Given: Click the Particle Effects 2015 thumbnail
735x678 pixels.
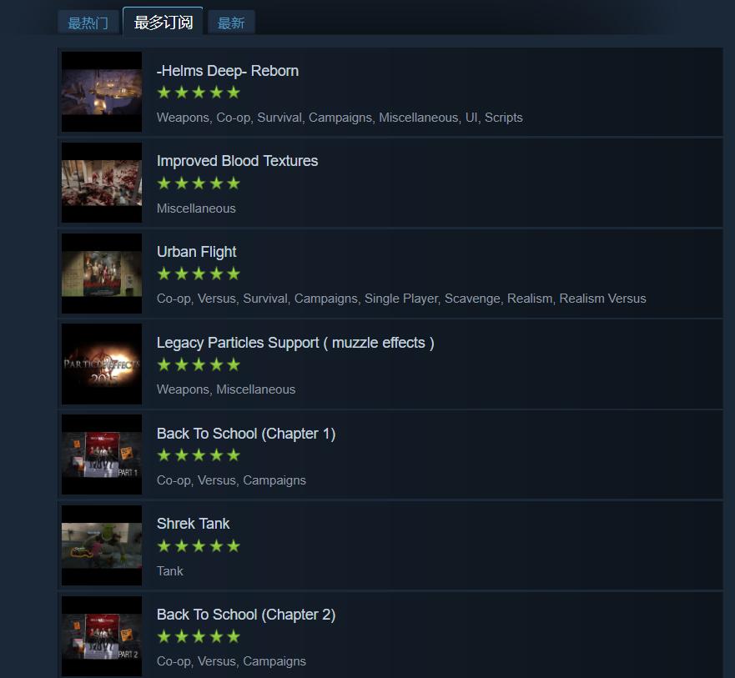Looking at the screenshot, I should click(x=102, y=364).
